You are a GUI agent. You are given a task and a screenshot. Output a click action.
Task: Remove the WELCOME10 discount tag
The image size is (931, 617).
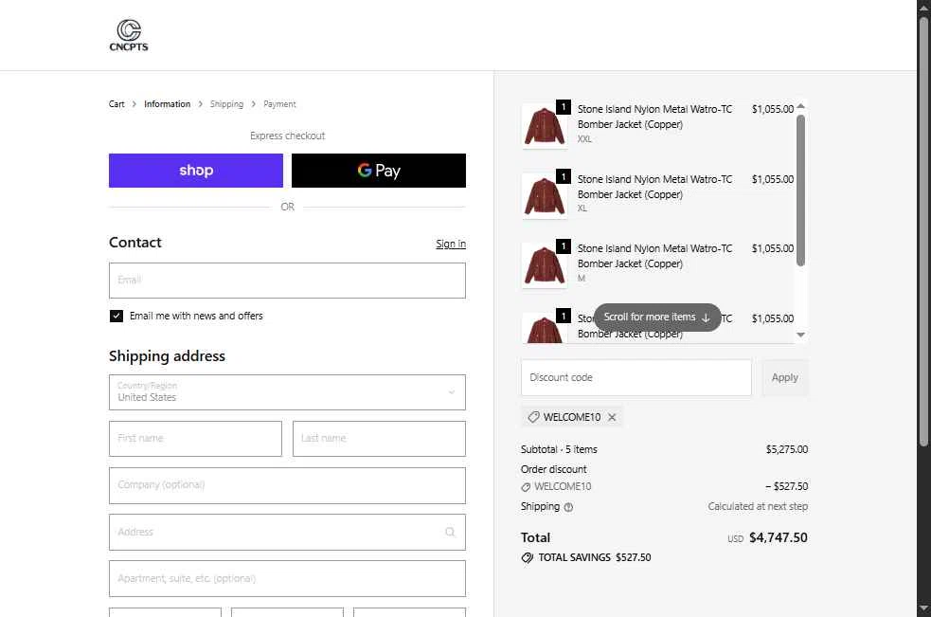pos(612,417)
